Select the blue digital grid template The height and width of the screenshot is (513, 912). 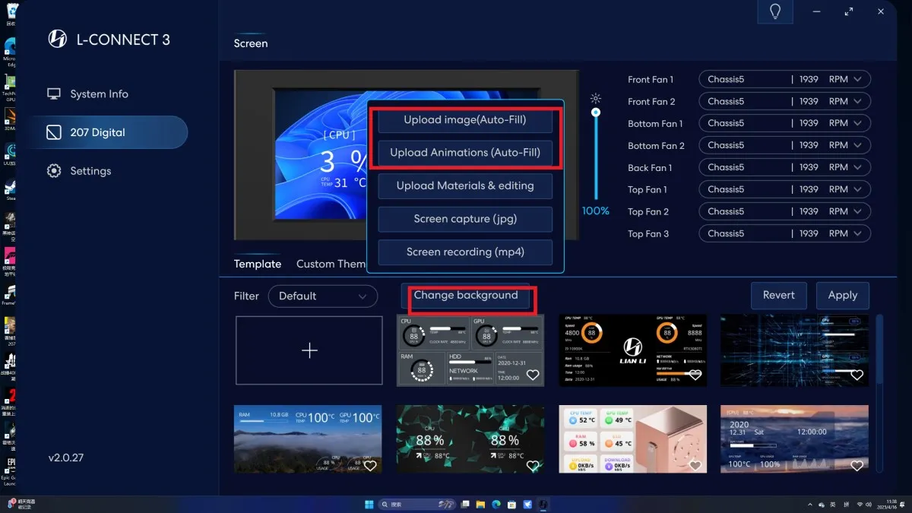click(x=794, y=350)
